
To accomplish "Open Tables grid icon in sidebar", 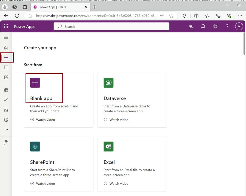I will pos(6,90).
